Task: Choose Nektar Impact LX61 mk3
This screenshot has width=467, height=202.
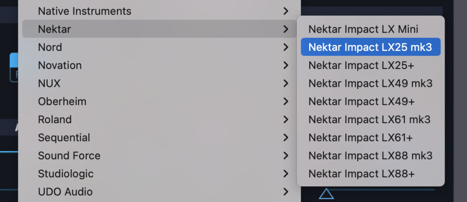Action: [369, 119]
